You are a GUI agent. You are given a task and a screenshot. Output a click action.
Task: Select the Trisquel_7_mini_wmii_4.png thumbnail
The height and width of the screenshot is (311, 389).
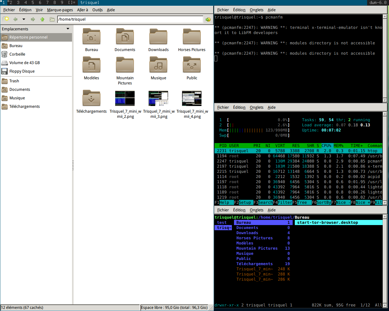click(x=192, y=98)
